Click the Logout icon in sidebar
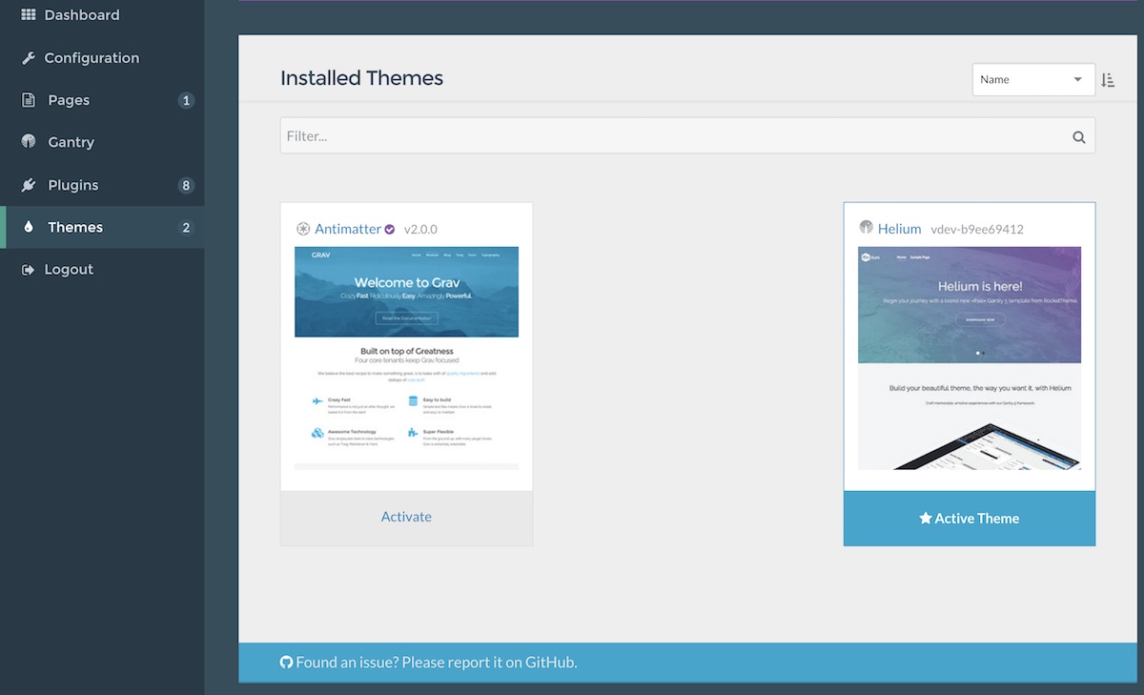Image resolution: width=1144 pixels, height=695 pixels. (x=28, y=270)
